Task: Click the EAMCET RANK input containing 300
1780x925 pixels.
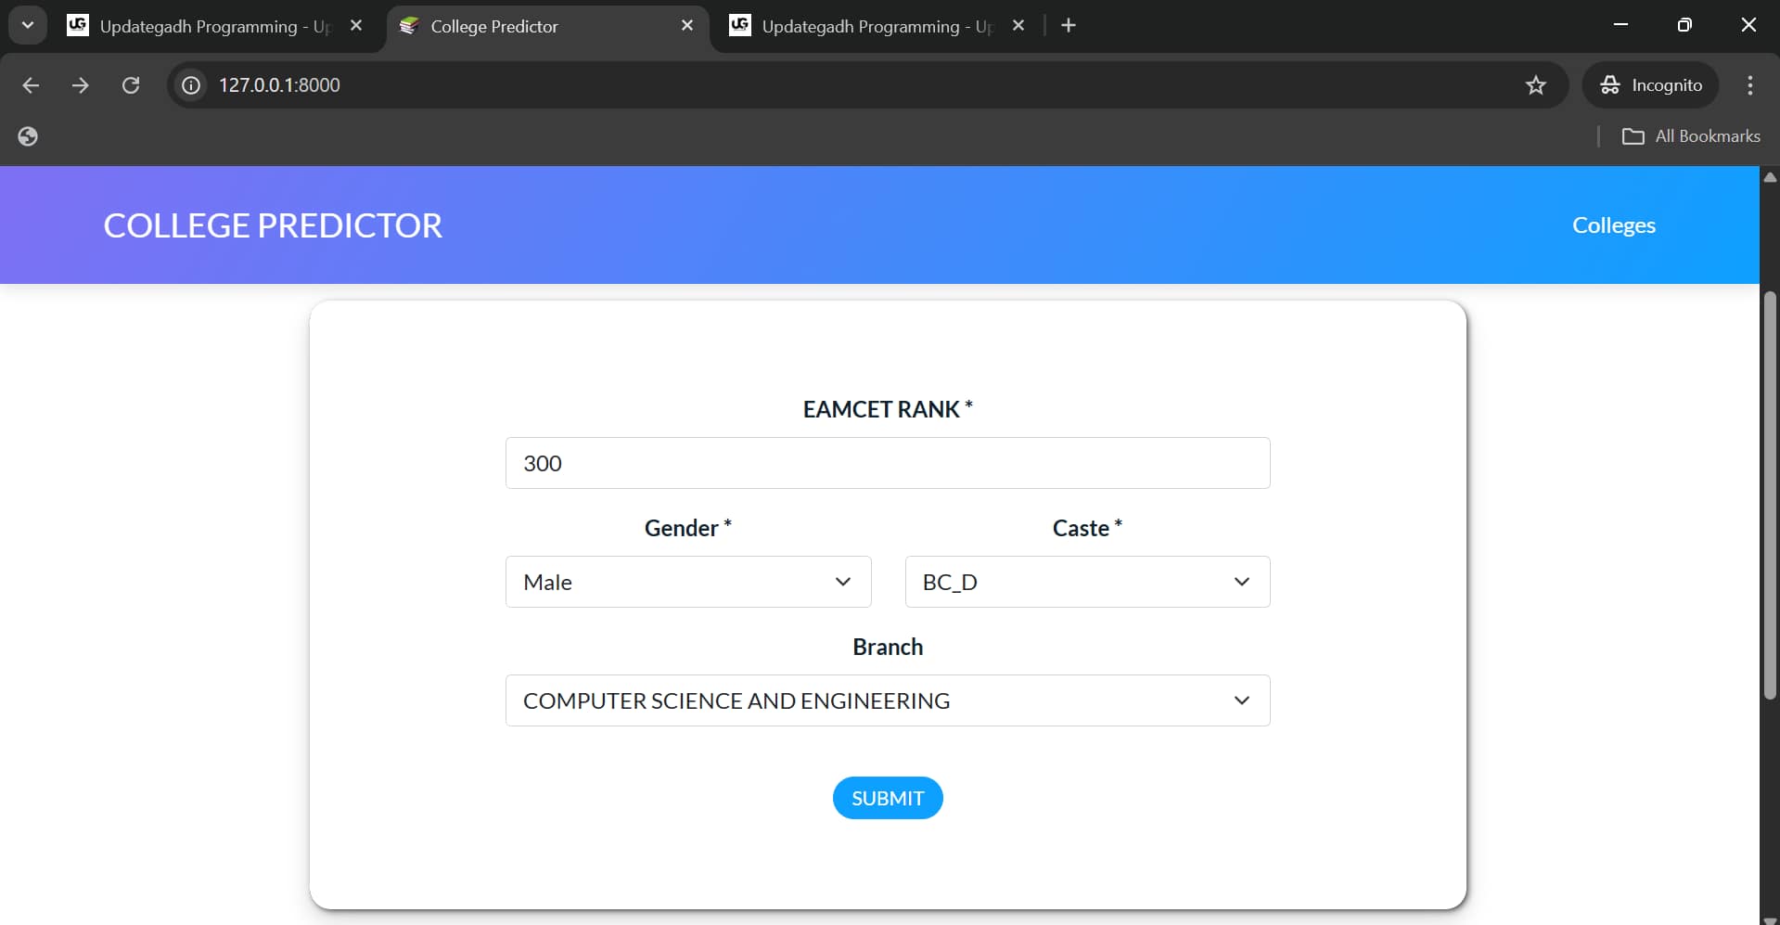Action: (x=887, y=463)
